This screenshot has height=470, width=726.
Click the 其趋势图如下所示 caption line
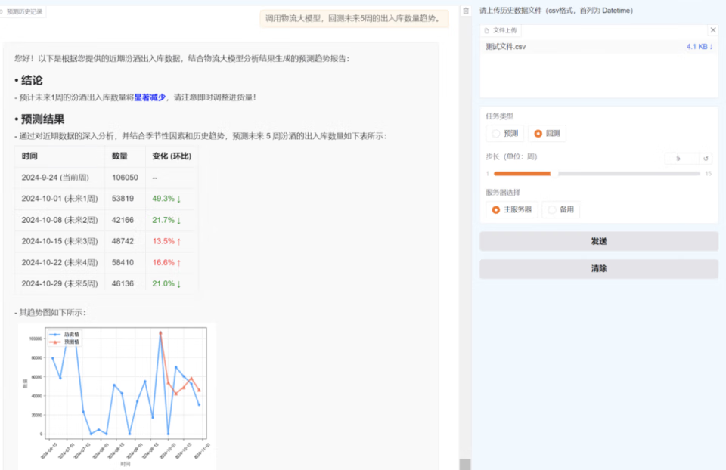point(50,313)
